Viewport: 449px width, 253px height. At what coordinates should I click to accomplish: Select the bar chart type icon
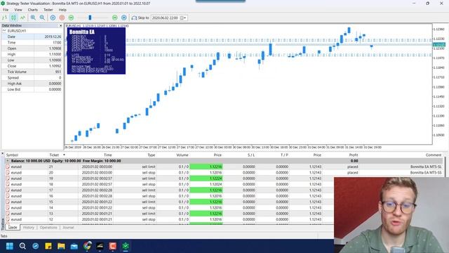point(5,18)
